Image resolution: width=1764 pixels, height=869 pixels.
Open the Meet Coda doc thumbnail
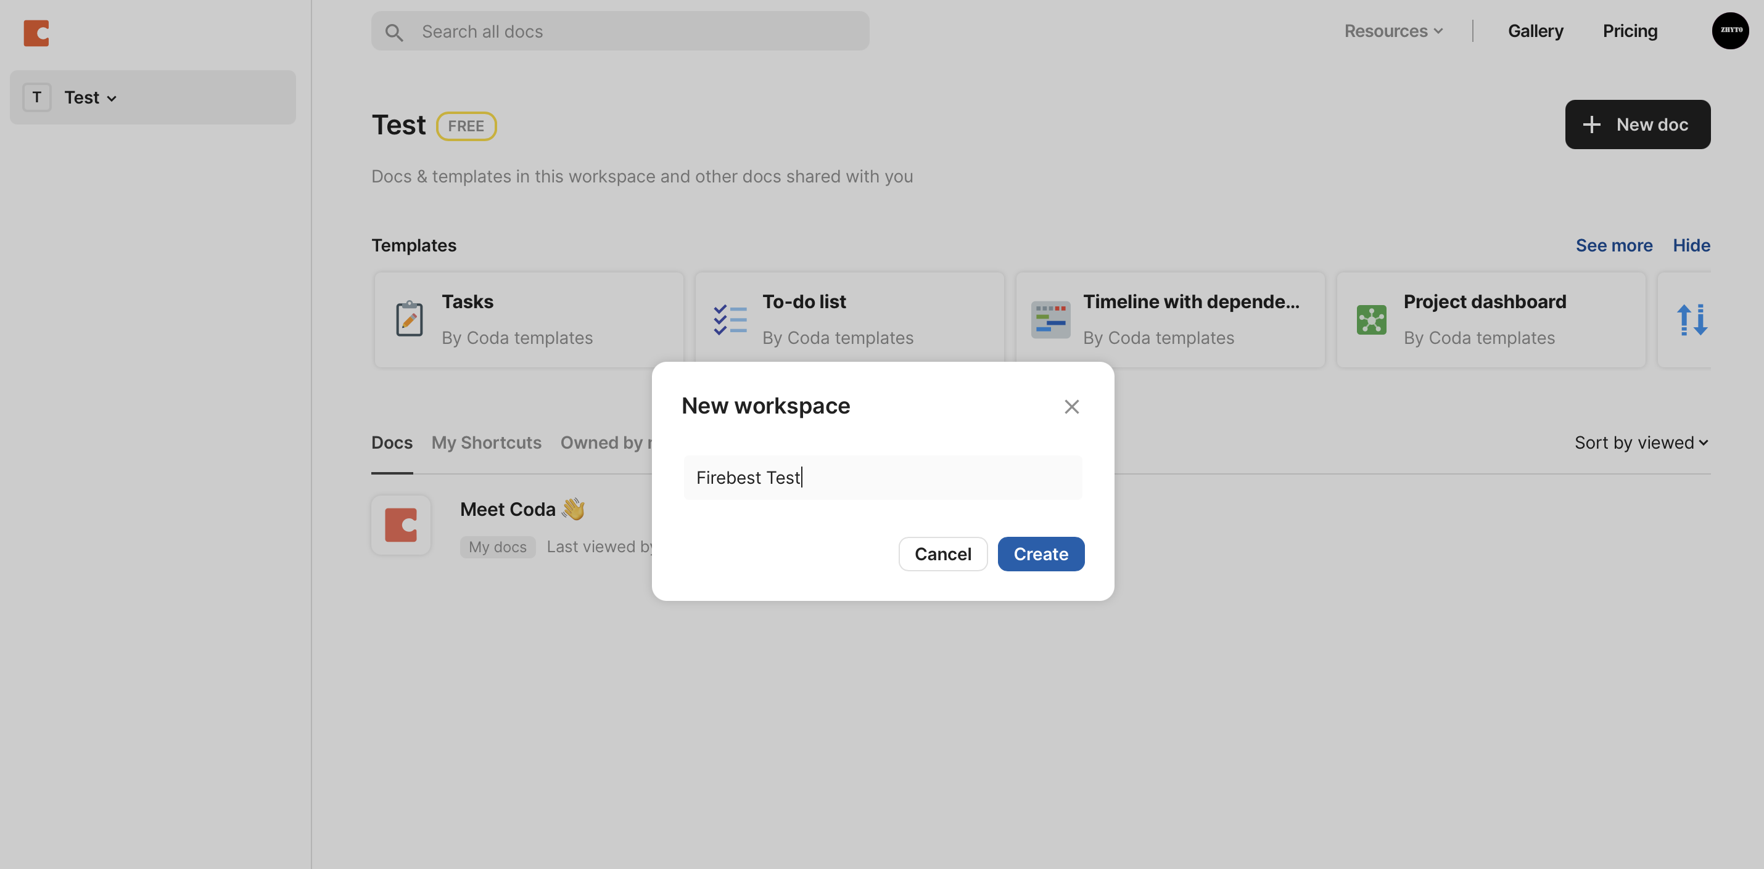point(402,525)
